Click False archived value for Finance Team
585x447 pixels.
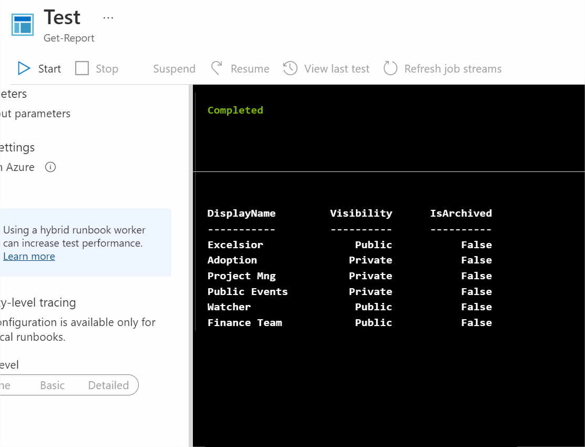[476, 323]
